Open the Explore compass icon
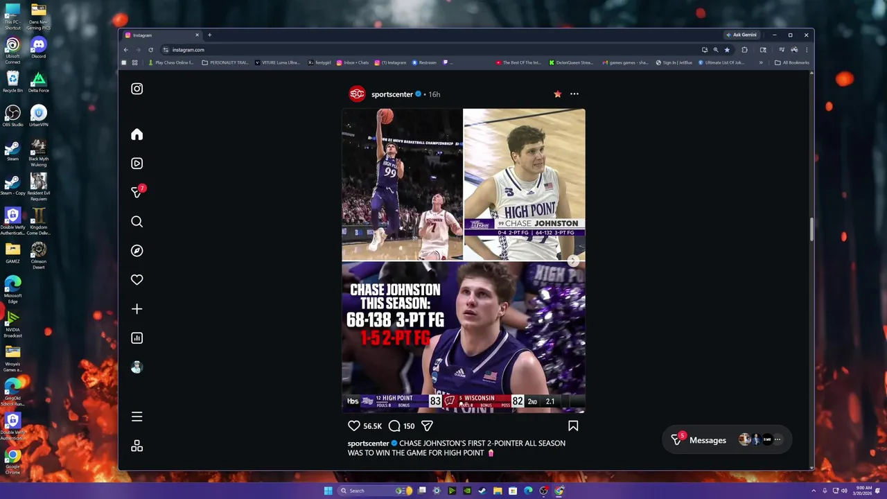The width and height of the screenshot is (887, 499). (137, 251)
